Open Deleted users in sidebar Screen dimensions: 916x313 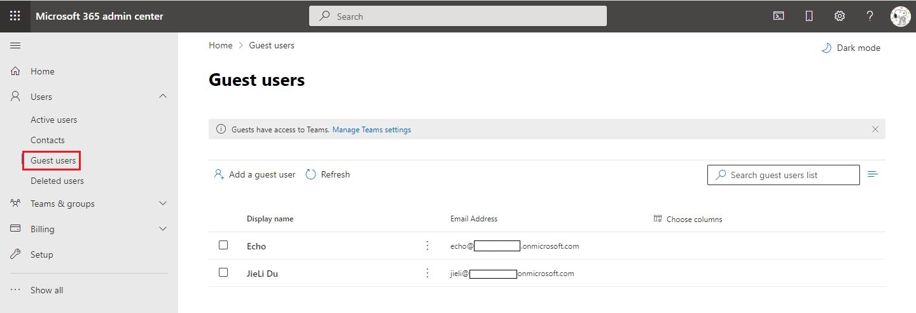click(57, 181)
